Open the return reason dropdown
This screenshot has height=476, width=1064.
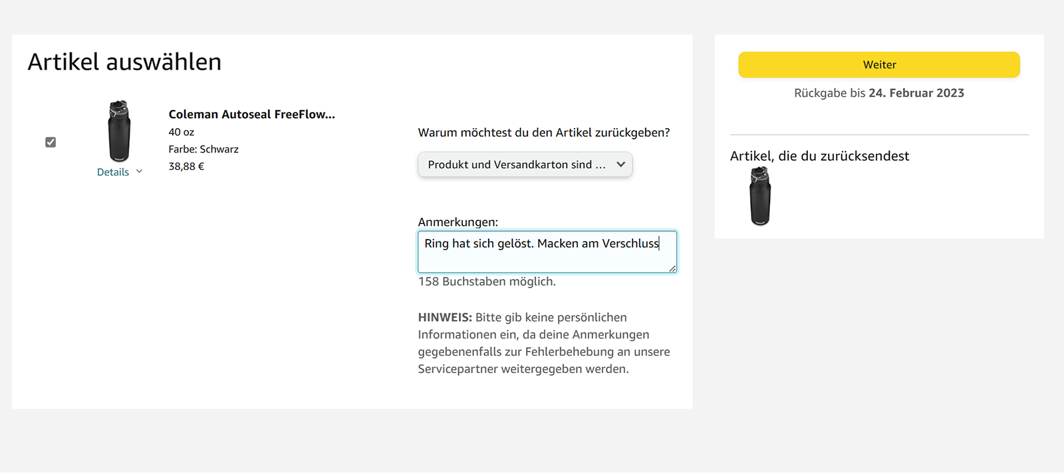(525, 165)
